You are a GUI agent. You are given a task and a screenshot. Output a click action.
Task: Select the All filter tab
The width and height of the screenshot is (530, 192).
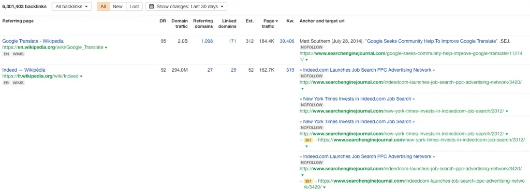click(x=103, y=6)
